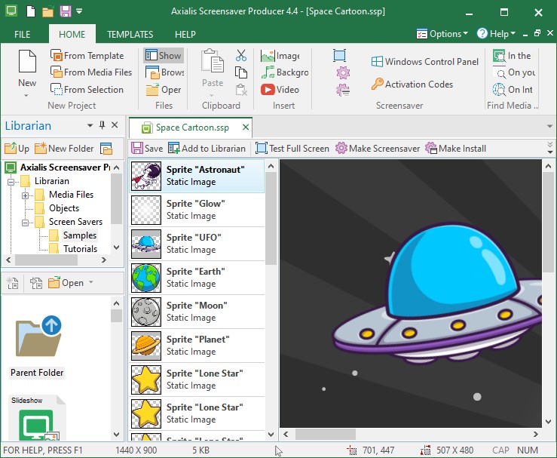Click Find Media In the librarian
The width and height of the screenshot is (557, 458).
512,56
